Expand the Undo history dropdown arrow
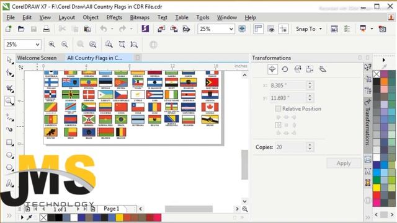Viewport: 397px width, 223px height. (x=112, y=29)
